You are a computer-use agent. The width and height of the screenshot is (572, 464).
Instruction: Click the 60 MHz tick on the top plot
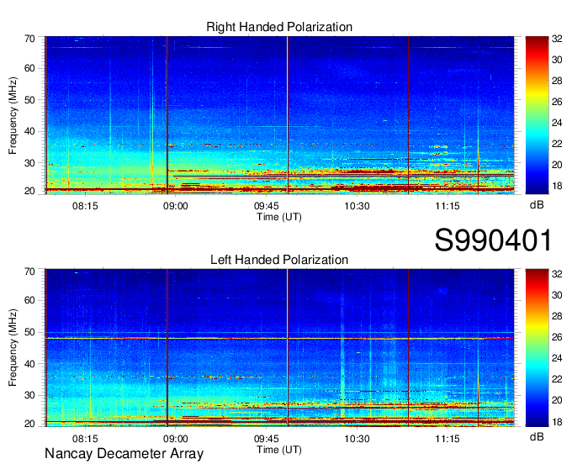[29, 69]
